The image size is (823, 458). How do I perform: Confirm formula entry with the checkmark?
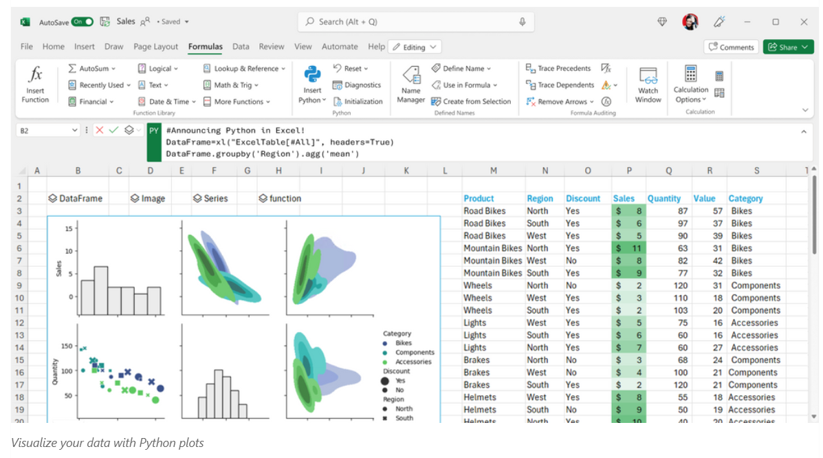click(114, 130)
